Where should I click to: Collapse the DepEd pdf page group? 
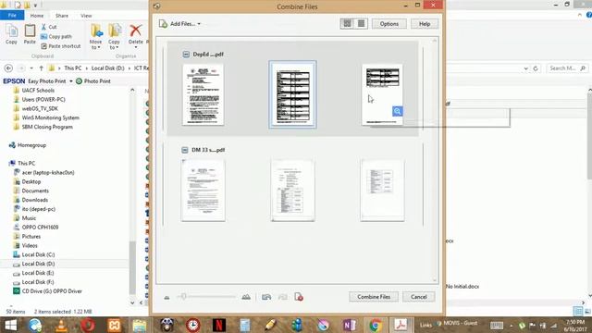(x=186, y=55)
